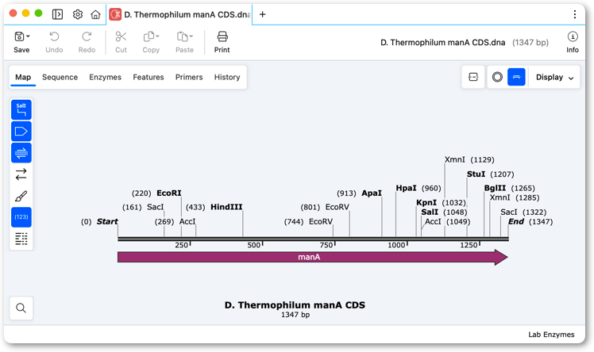Expand the Paste options arrow
Image resolution: width=594 pixels, height=352 pixels.
click(x=191, y=36)
